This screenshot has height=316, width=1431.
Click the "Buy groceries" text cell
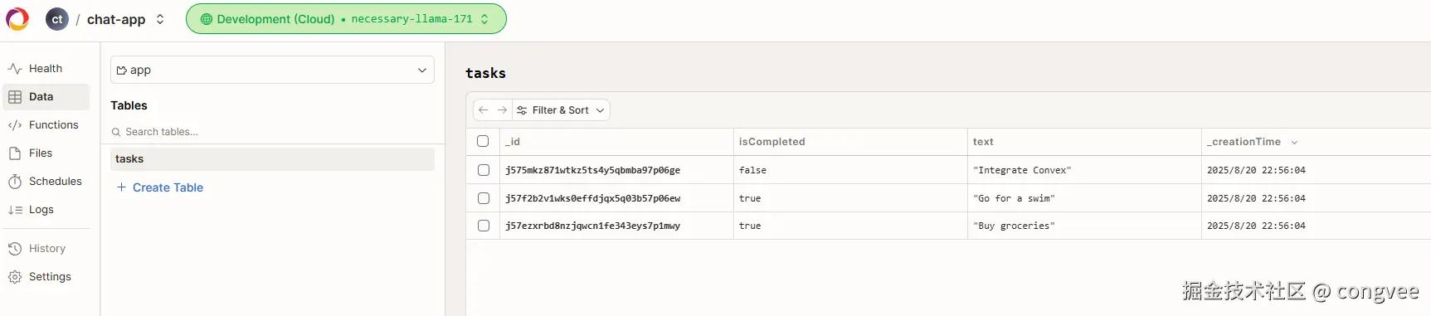coord(1084,226)
